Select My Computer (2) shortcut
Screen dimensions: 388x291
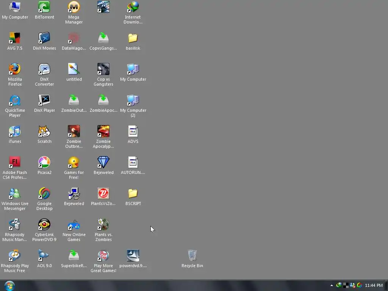(x=133, y=106)
